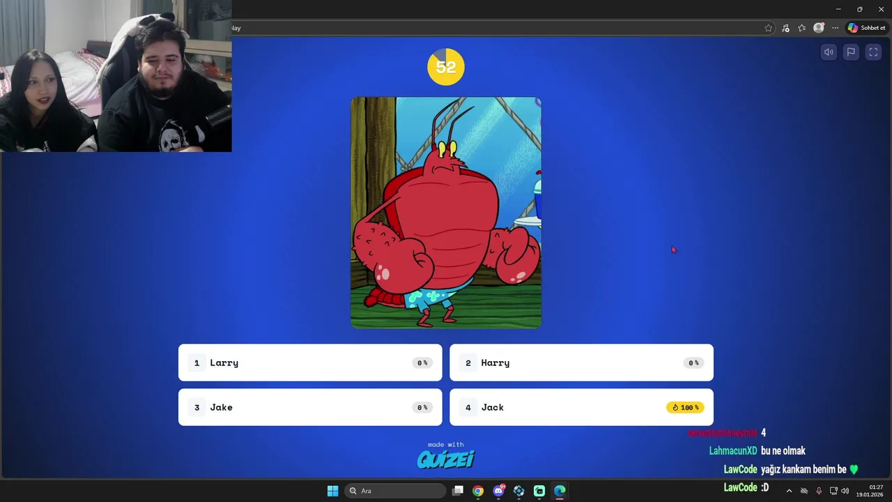Enter fullscreen mode via expand icon

click(873, 52)
